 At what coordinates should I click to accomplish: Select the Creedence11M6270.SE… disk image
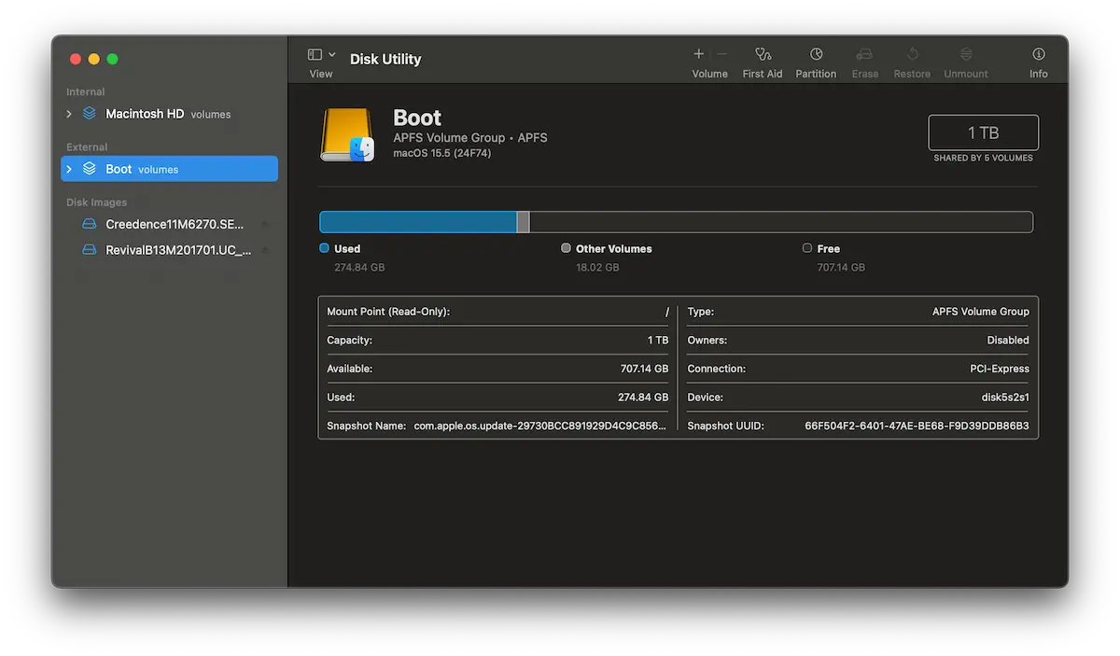pyautogui.click(x=175, y=224)
